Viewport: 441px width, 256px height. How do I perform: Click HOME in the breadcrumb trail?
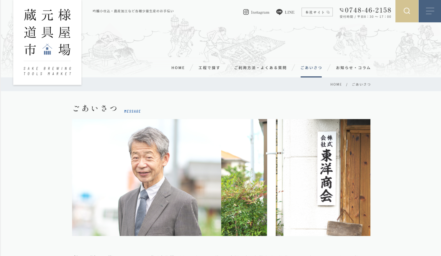point(336,85)
